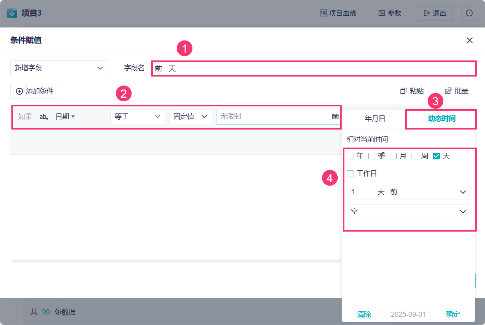Open the 固定值 value type dropdown
Image resolution: width=485 pixels, height=325 pixels.
(x=190, y=117)
